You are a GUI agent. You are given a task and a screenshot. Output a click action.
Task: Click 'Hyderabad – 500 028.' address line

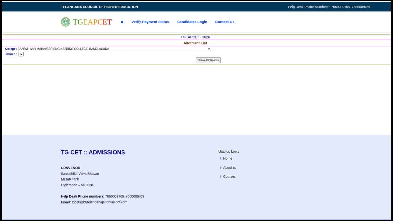[77, 185]
